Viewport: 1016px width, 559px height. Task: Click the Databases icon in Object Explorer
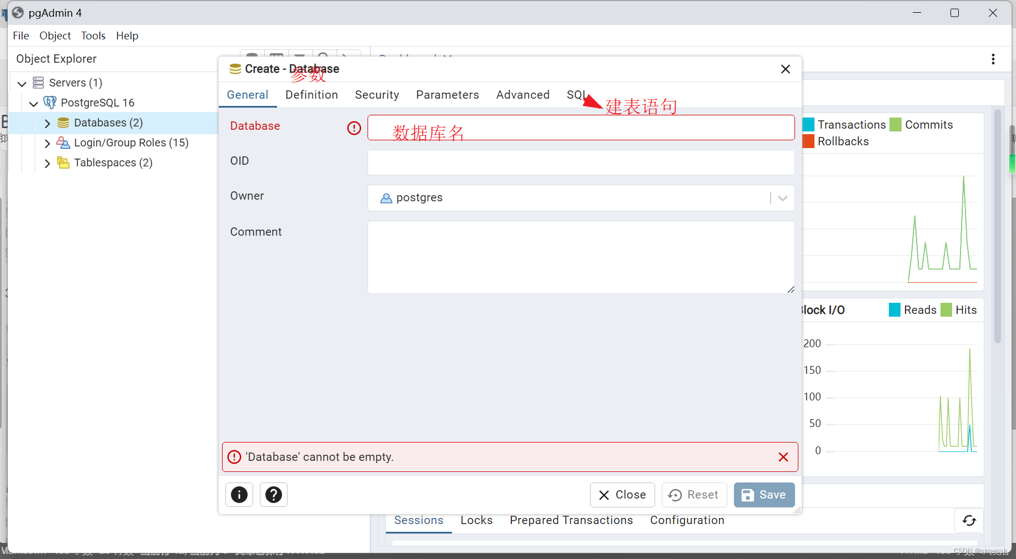point(63,123)
